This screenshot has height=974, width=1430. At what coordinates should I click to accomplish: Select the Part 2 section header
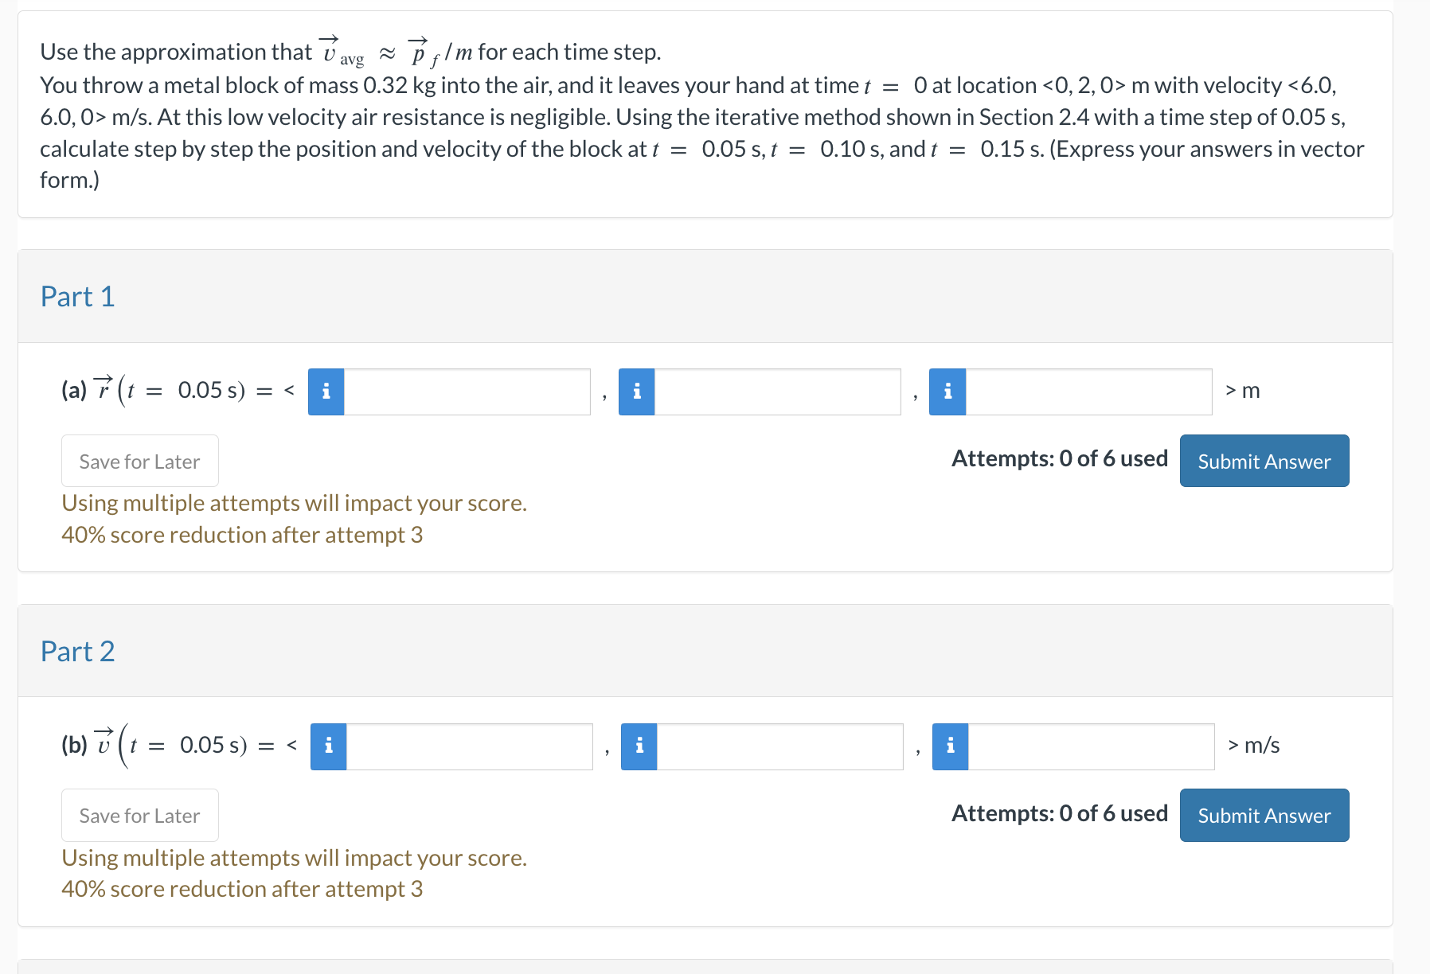pos(77,651)
